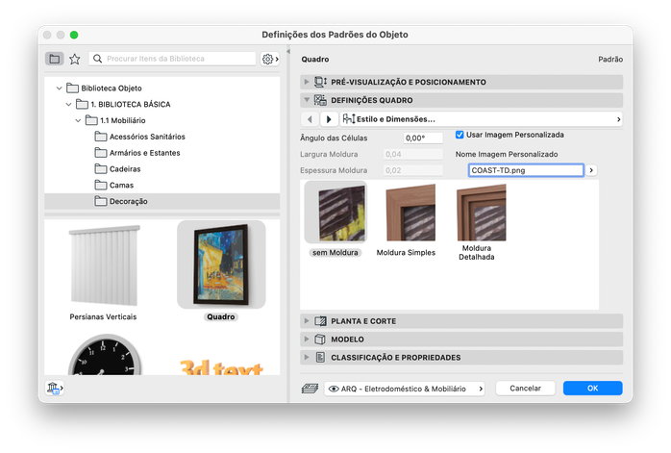This screenshot has height=453, width=671.
Task: Select the Acessórios Sanitários folder
Action: [147, 137]
